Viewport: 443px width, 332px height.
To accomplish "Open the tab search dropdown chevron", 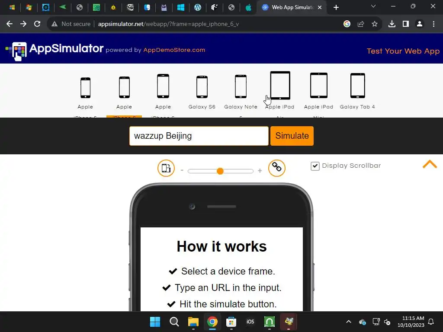I will 373,6.
